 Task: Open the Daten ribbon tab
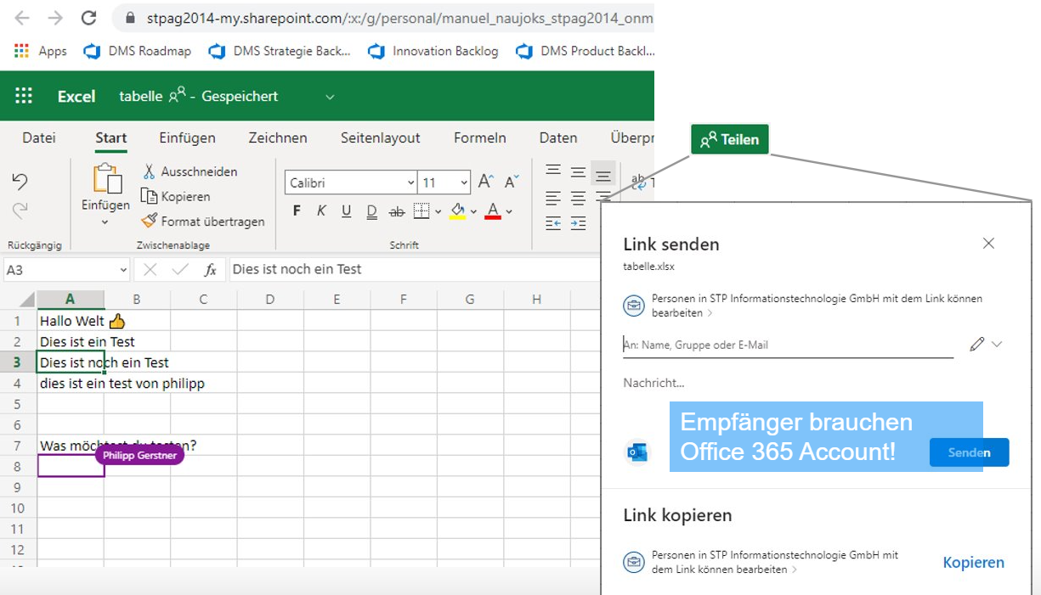(558, 138)
